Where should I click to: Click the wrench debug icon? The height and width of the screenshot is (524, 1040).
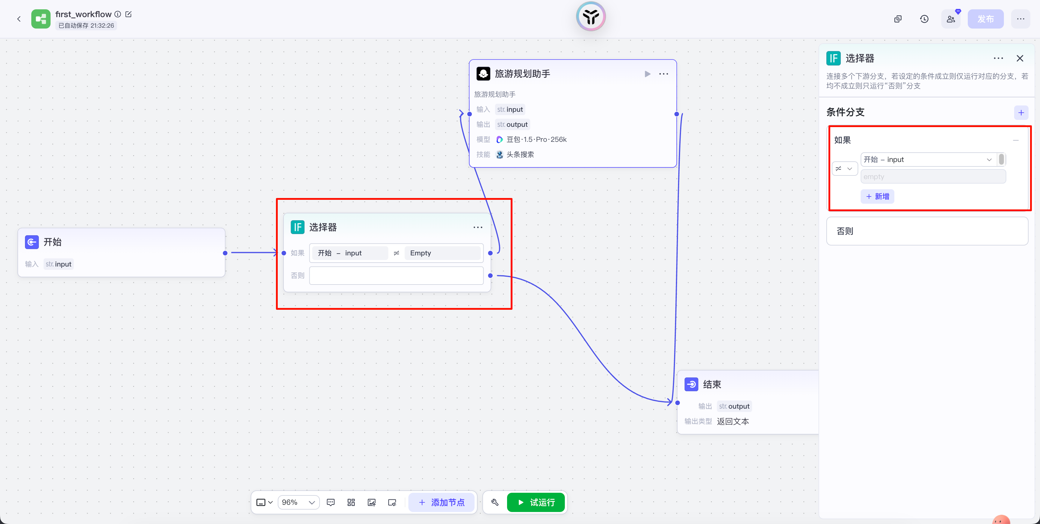[x=495, y=502]
